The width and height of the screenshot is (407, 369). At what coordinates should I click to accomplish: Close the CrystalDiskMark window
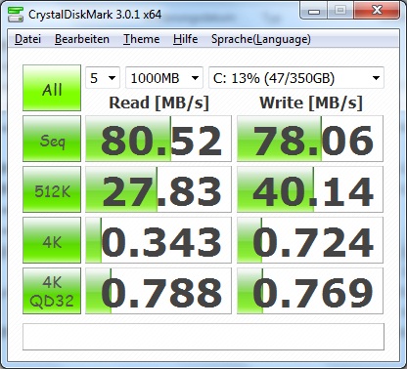(377, 11)
